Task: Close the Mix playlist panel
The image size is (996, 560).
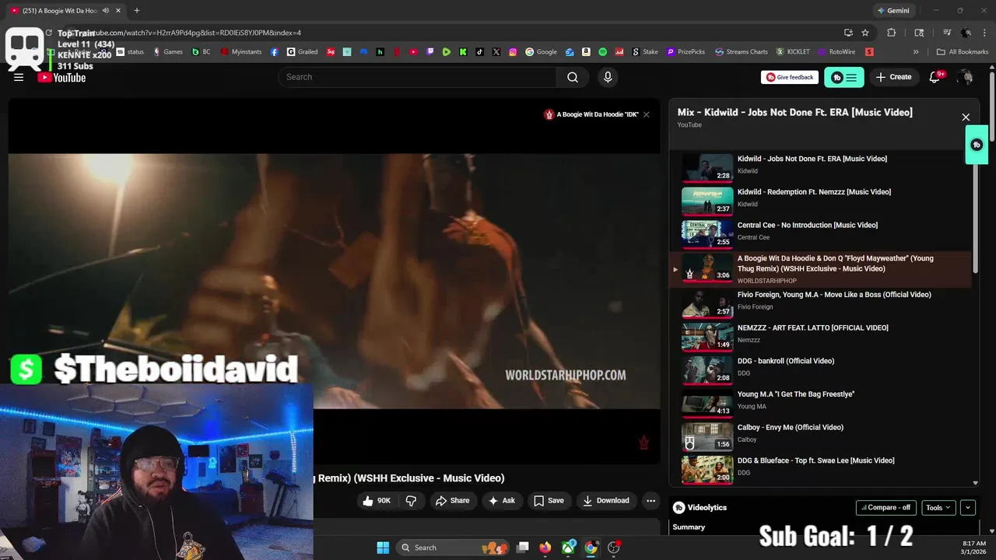Action: tap(966, 117)
